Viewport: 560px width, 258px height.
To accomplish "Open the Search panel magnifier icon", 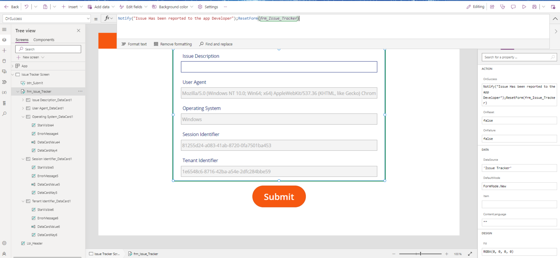I will click(x=4, y=113).
